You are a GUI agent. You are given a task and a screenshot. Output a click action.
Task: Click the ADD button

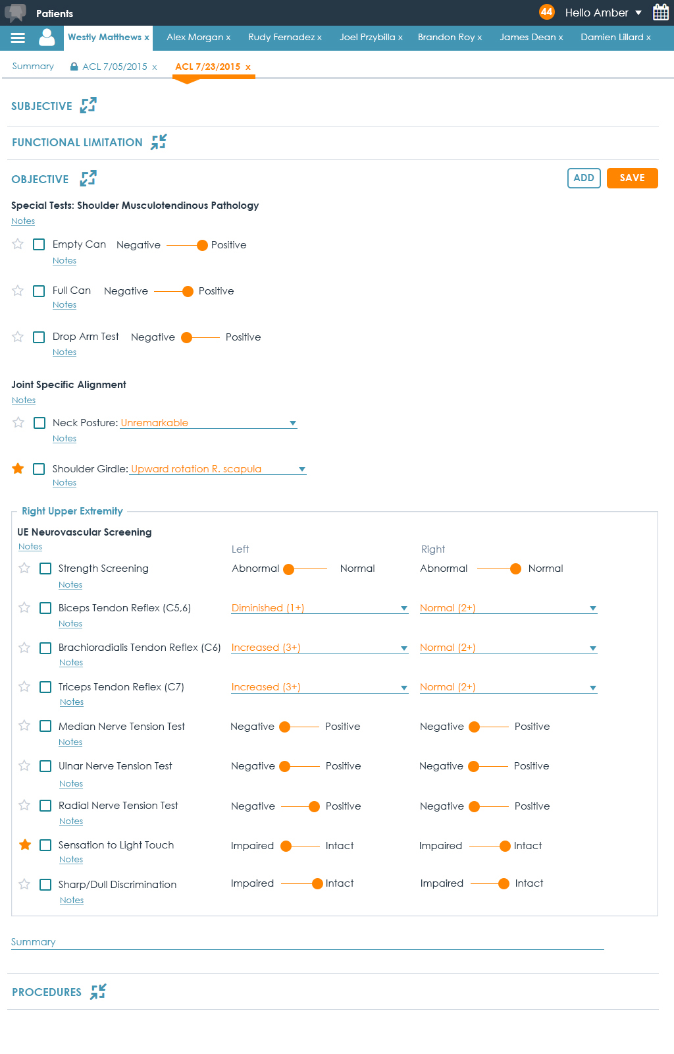pos(584,178)
